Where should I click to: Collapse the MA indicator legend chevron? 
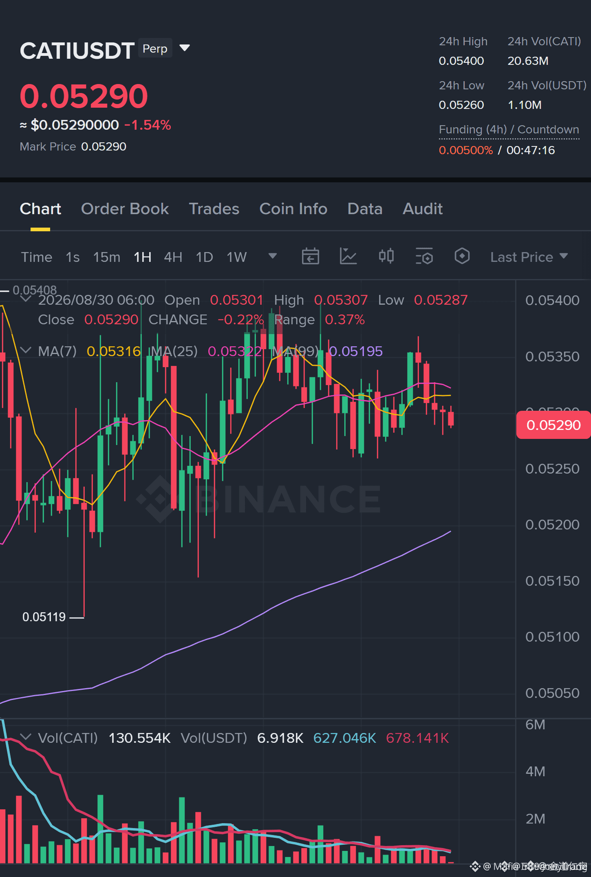[x=26, y=351]
